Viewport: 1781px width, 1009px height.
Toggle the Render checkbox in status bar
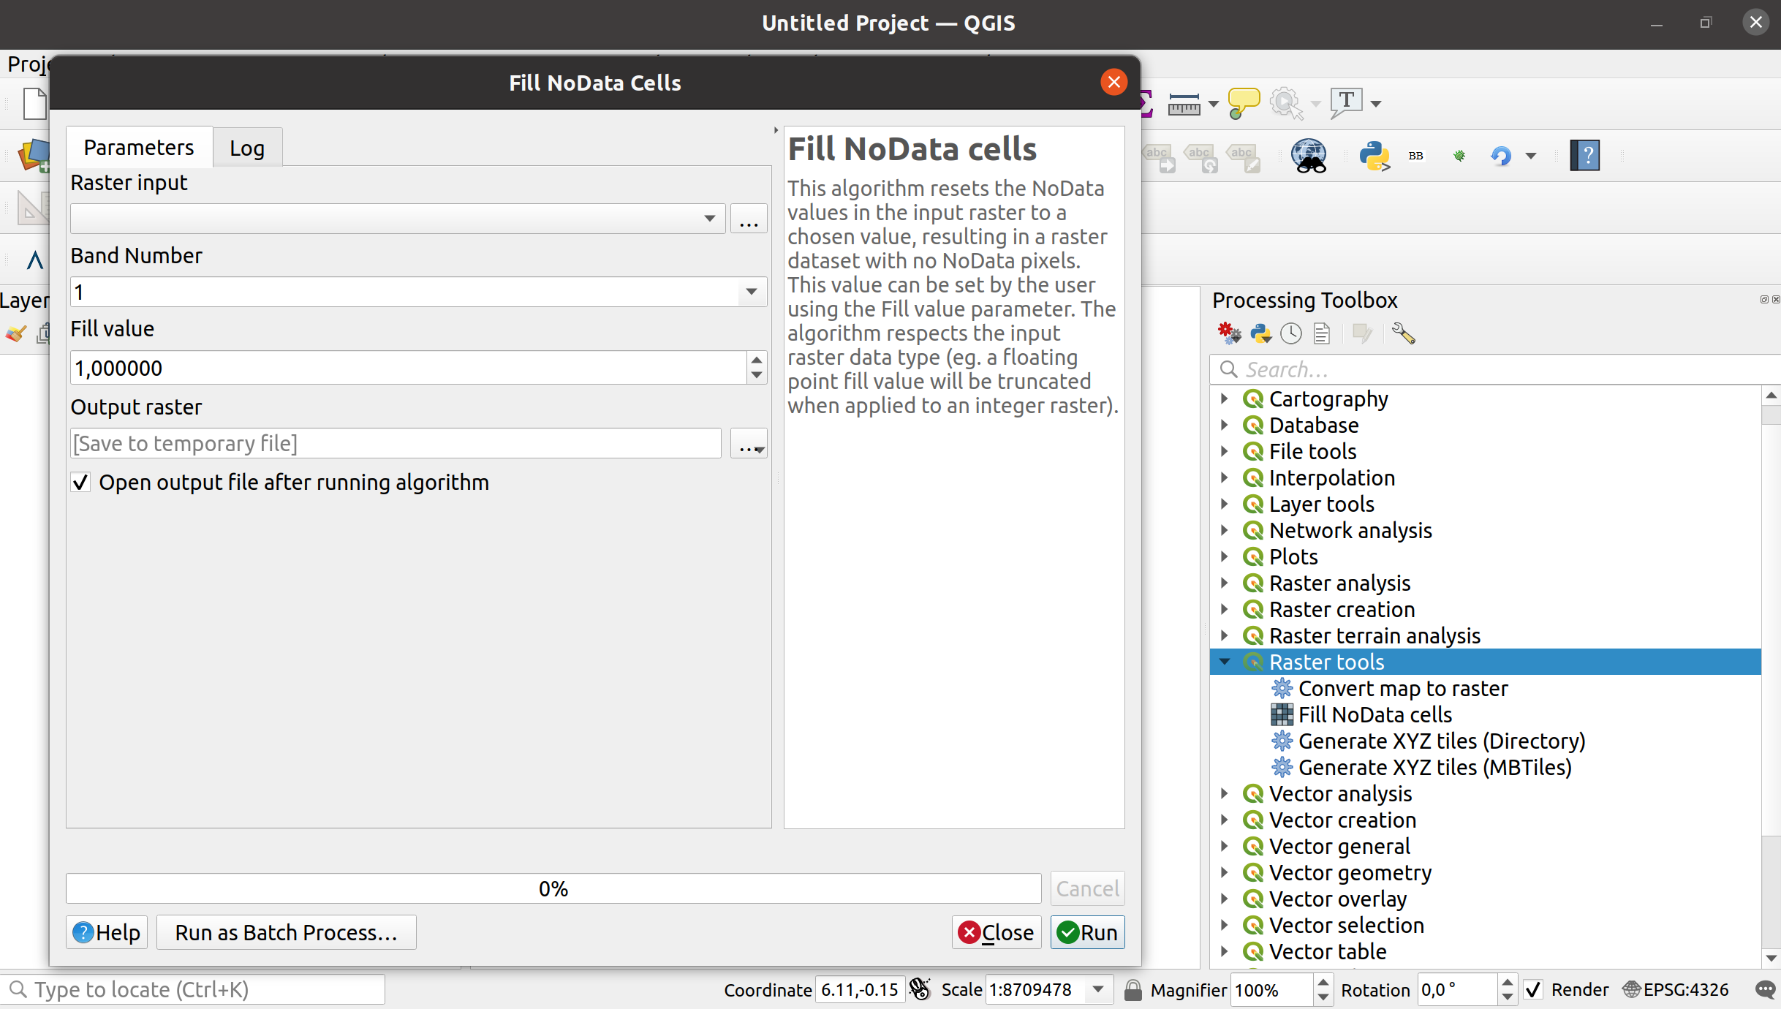pyautogui.click(x=1533, y=990)
